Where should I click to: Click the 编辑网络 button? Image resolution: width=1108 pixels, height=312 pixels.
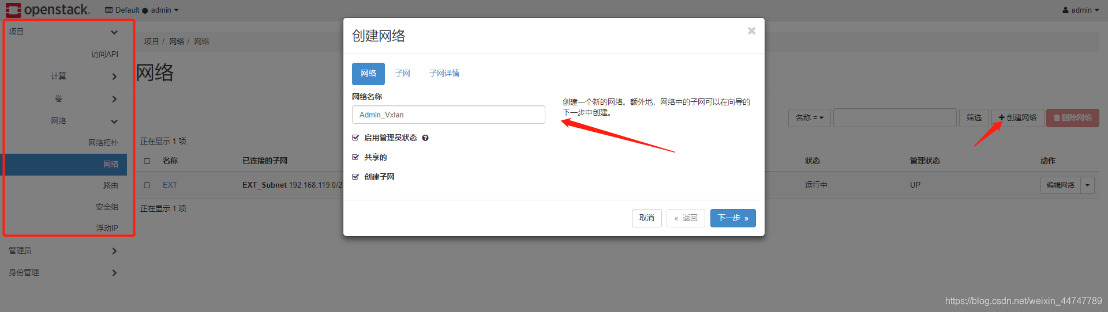(x=1061, y=185)
